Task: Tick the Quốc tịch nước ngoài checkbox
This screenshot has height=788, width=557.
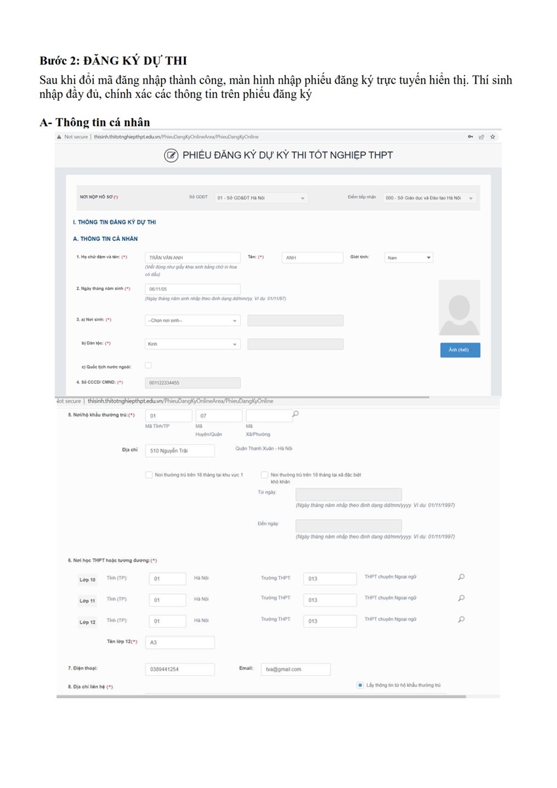Action: point(148,365)
